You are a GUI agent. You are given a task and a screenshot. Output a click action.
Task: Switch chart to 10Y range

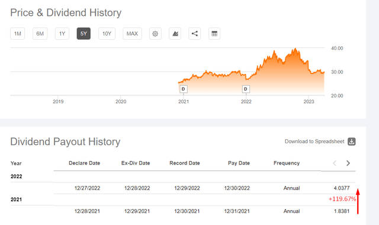pos(107,34)
